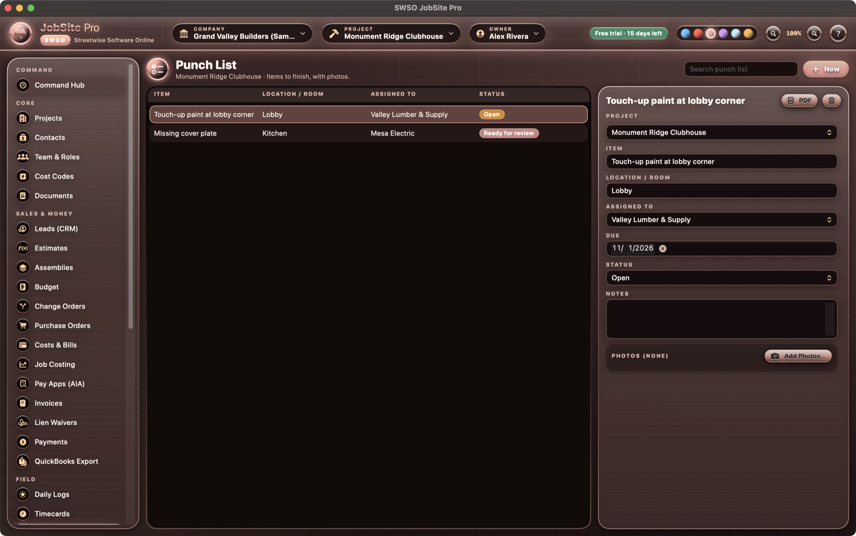Click Add Photos button
The height and width of the screenshot is (536, 856).
[798, 356]
